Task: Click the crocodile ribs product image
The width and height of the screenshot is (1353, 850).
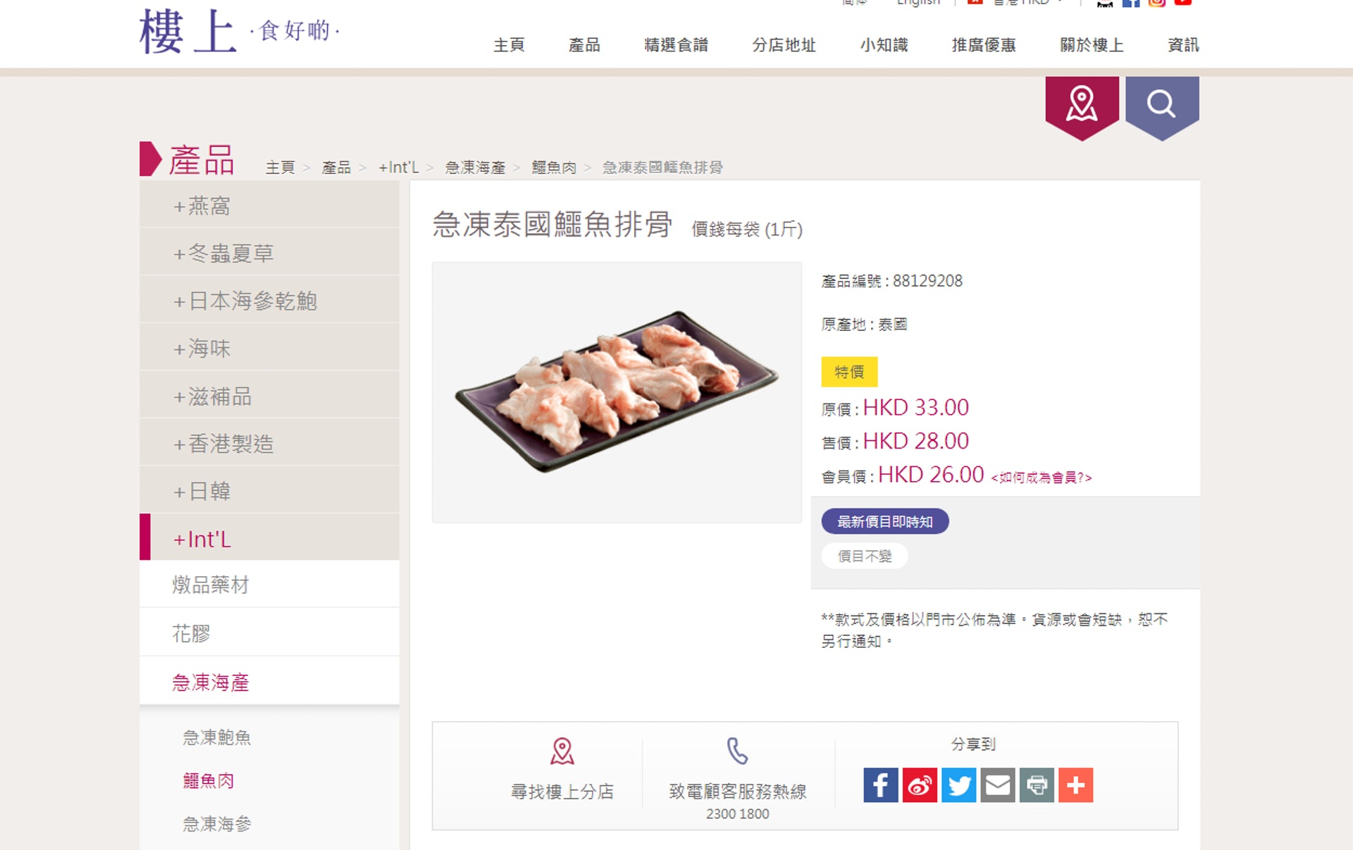Action: click(617, 392)
